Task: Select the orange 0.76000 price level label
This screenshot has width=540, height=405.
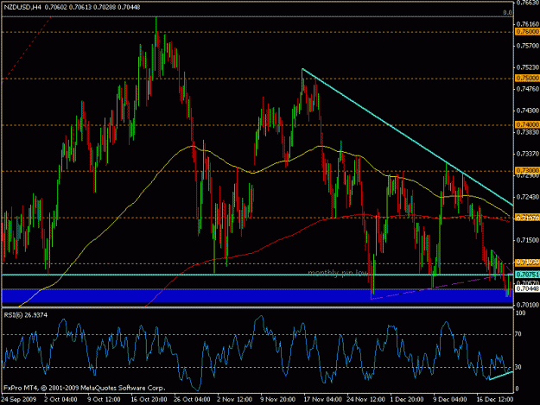Action: (x=527, y=32)
